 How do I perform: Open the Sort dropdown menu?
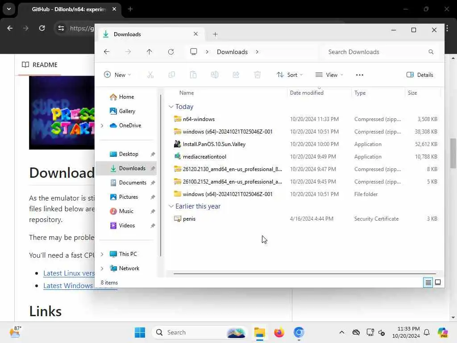point(290,75)
